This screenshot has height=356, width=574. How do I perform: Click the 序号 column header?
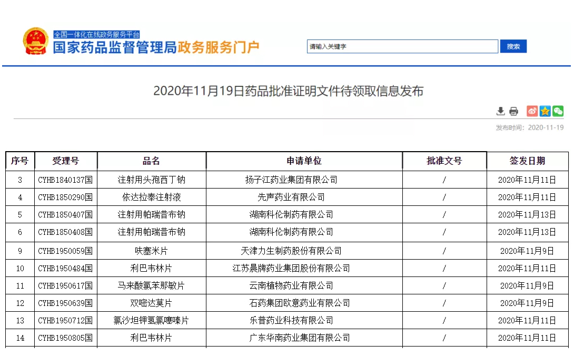(20, 161)
